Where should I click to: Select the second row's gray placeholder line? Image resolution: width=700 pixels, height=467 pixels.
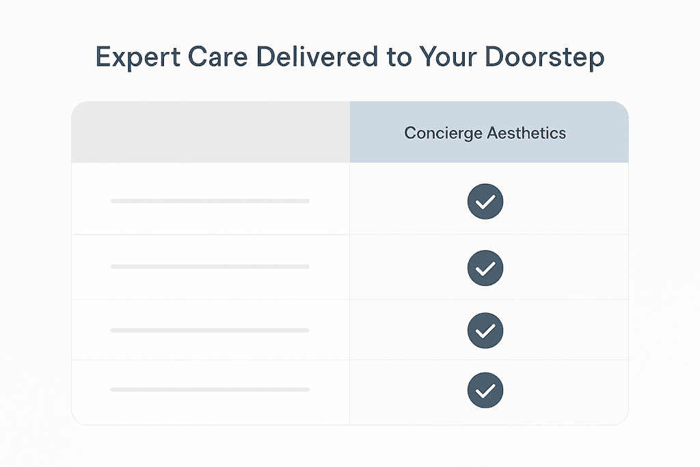pyautogui.click(x=210, y=267)
